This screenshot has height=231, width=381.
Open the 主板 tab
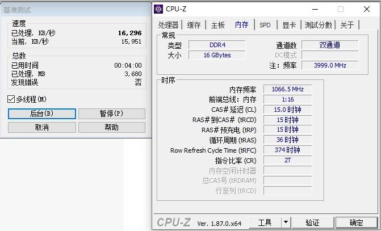[x=217, y=25]
